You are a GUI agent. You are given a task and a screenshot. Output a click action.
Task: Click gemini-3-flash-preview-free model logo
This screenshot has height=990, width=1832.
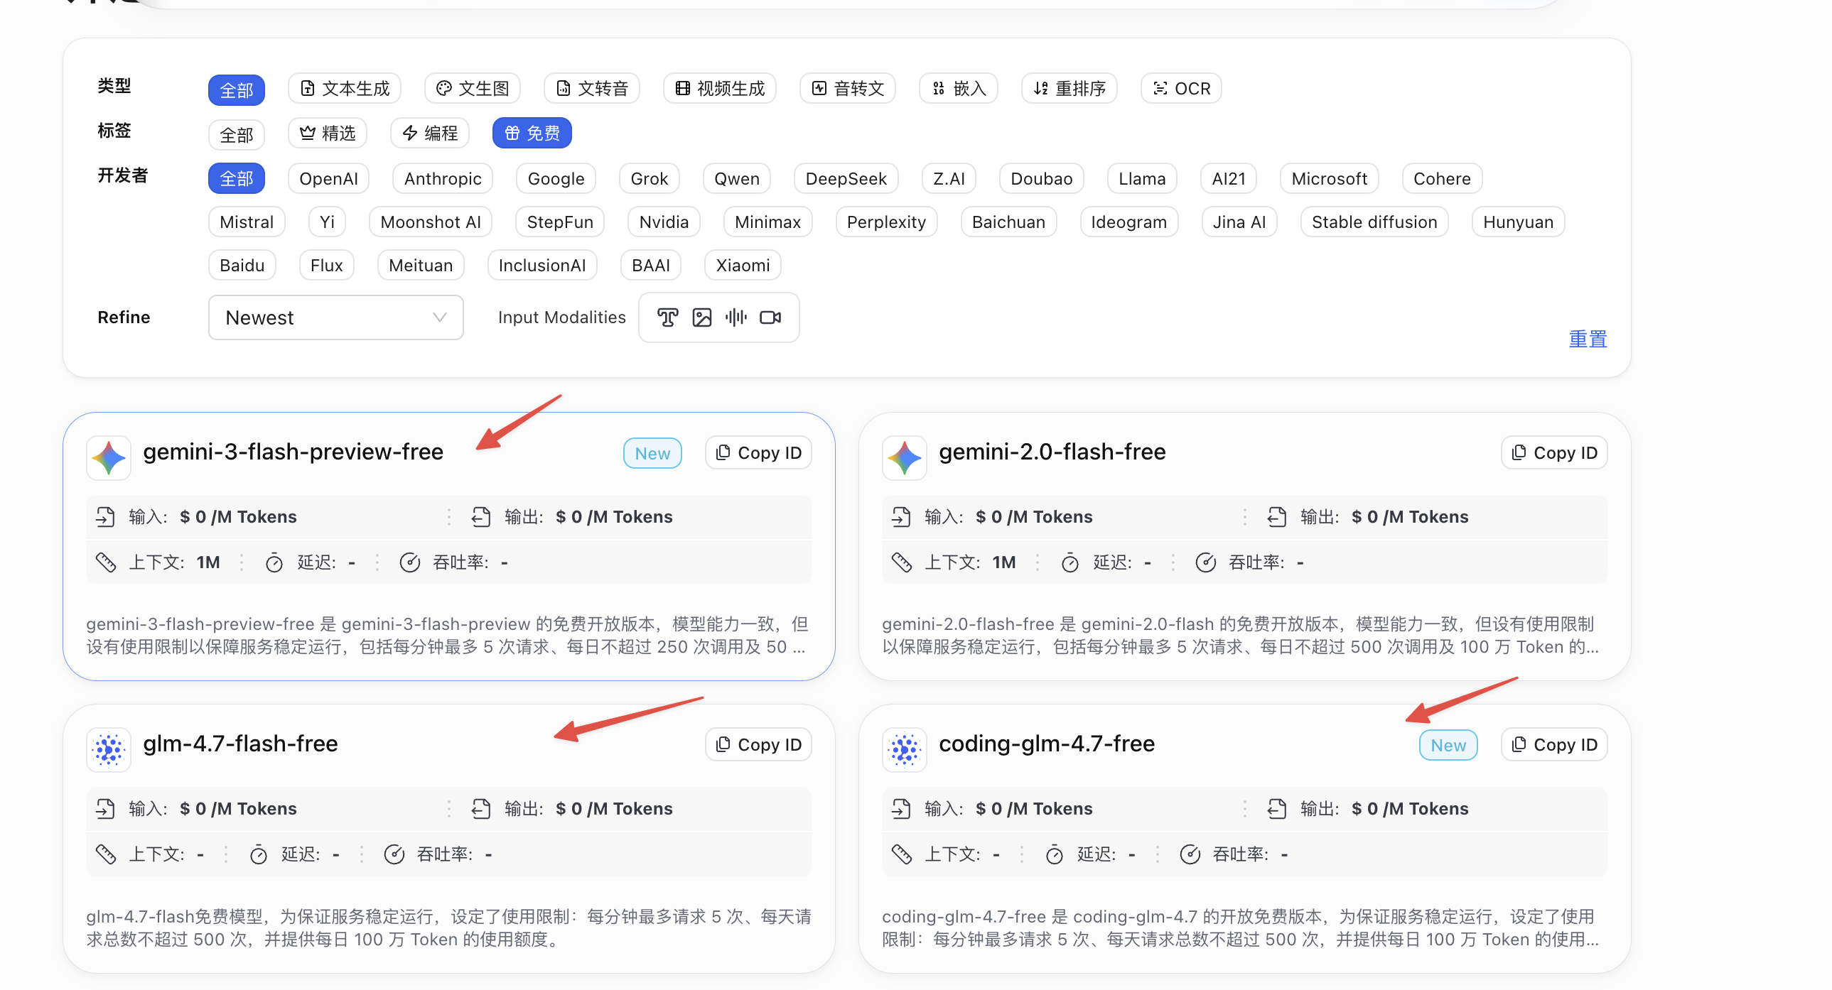109,457
